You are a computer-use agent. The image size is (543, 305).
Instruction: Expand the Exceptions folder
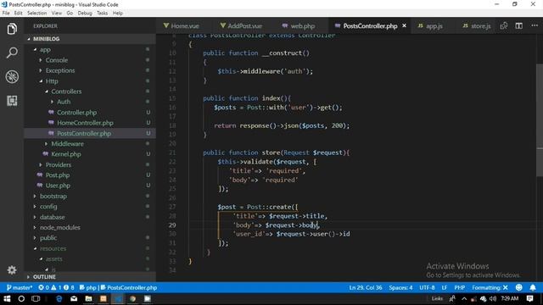(x=41, y=70)
